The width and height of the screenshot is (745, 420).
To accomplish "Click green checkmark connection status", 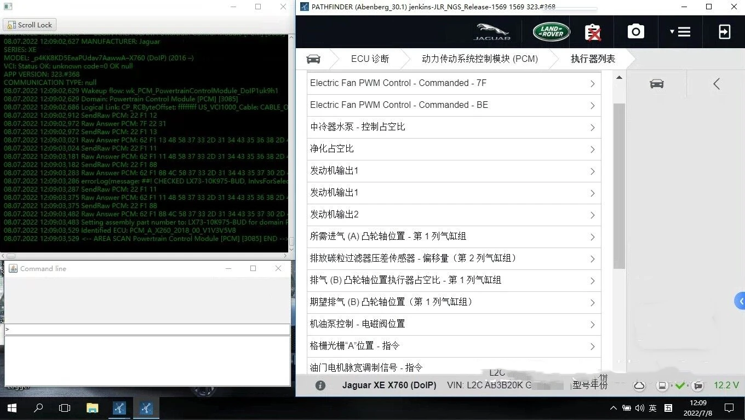I will pos(680,386).
